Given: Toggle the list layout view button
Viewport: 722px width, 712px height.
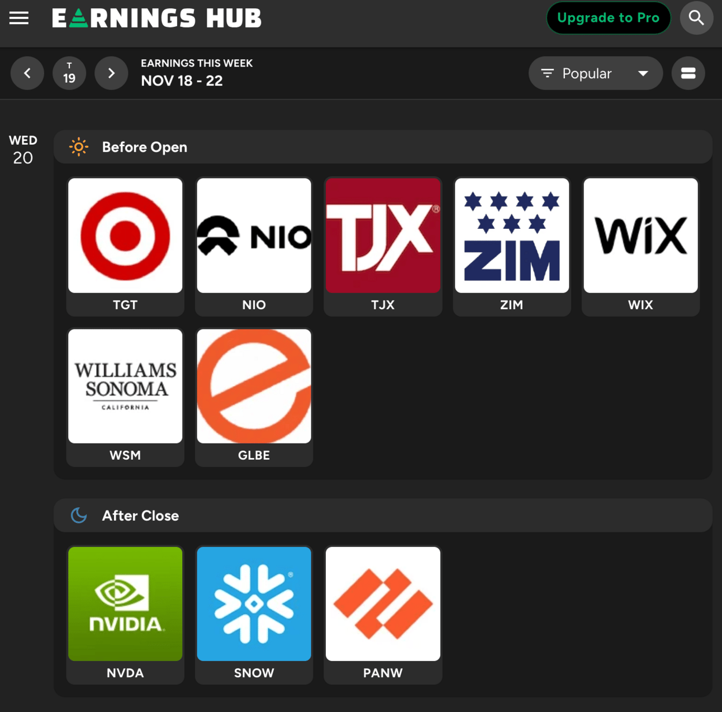Looking at the screenshot, I should coord(688,73).
